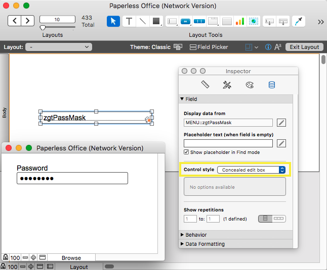
Task: Expand the Data Formatting section
Action: pos(182,244)
